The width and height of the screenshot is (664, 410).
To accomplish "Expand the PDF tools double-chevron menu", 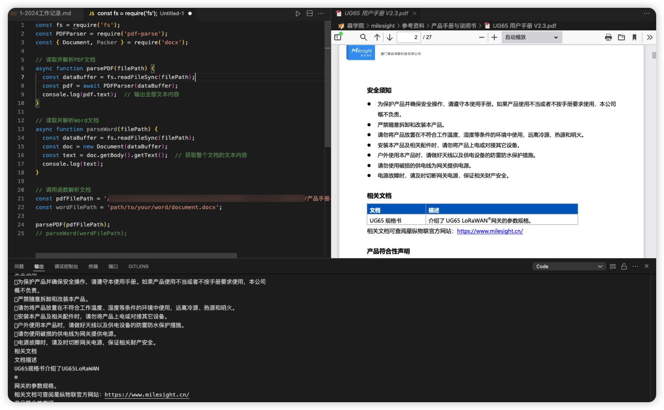I will (650, 37).
